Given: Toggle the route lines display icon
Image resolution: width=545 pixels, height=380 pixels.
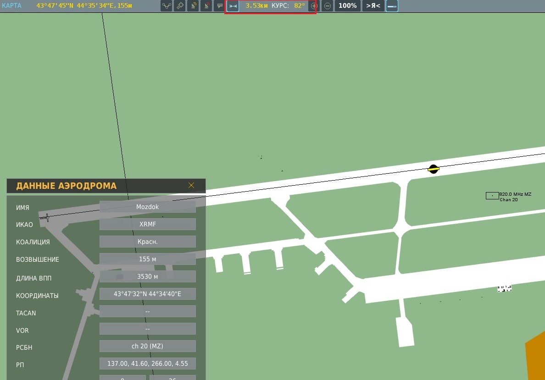Looking at the screenshot, I should 167,6.
